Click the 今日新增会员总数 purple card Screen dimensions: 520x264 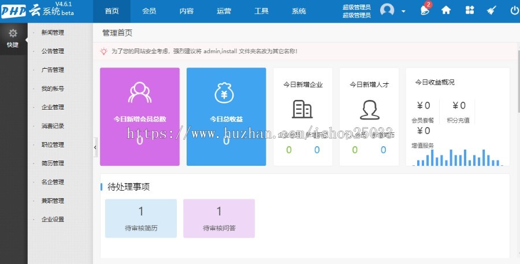[140, 117]
